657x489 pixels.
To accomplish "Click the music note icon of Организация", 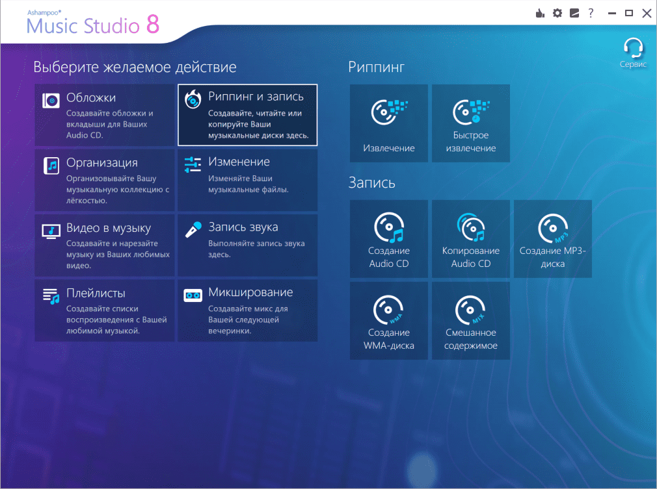I will (51, 166).
